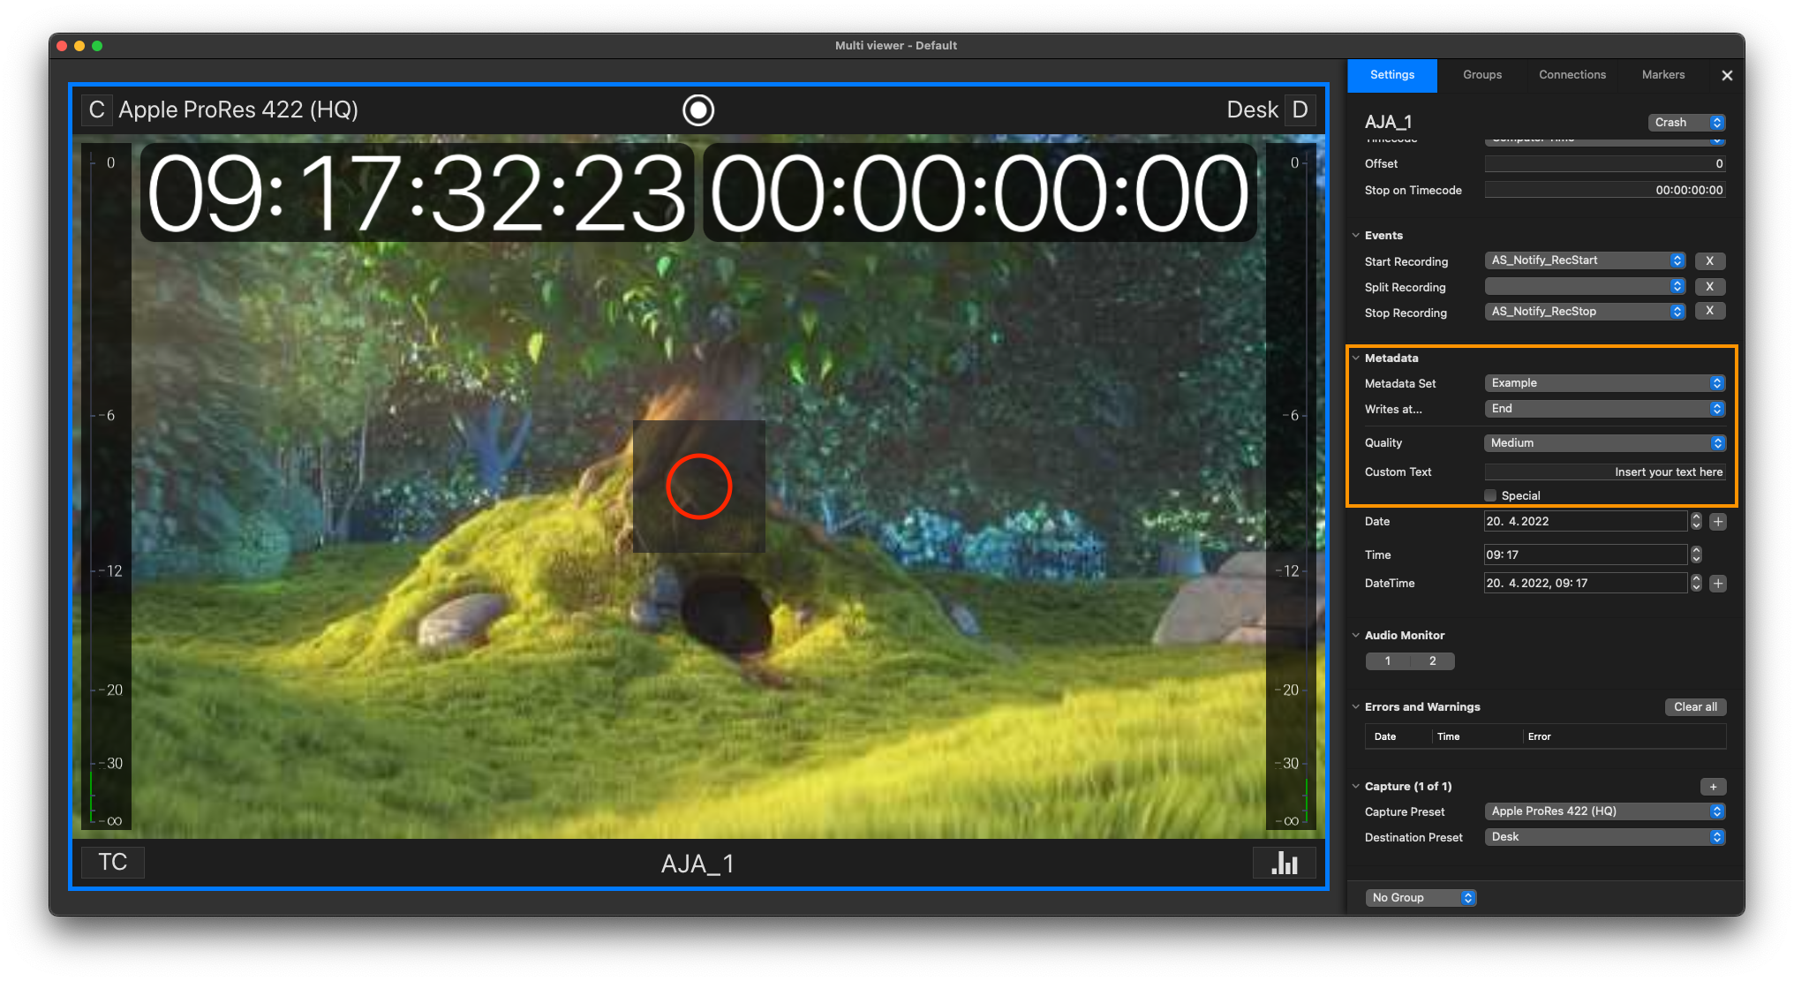This screenshot has height=981, width=1794.
Task: Toggle audio monitor channel 2
Action: point(1433,661)
